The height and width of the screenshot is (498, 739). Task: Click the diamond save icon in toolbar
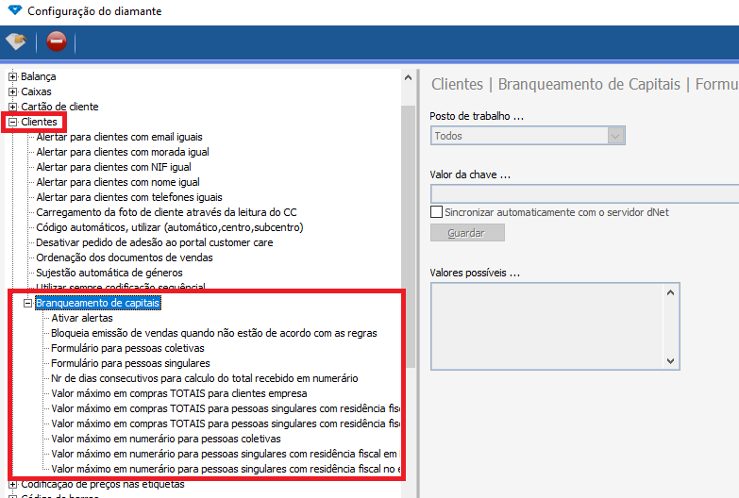16,41
